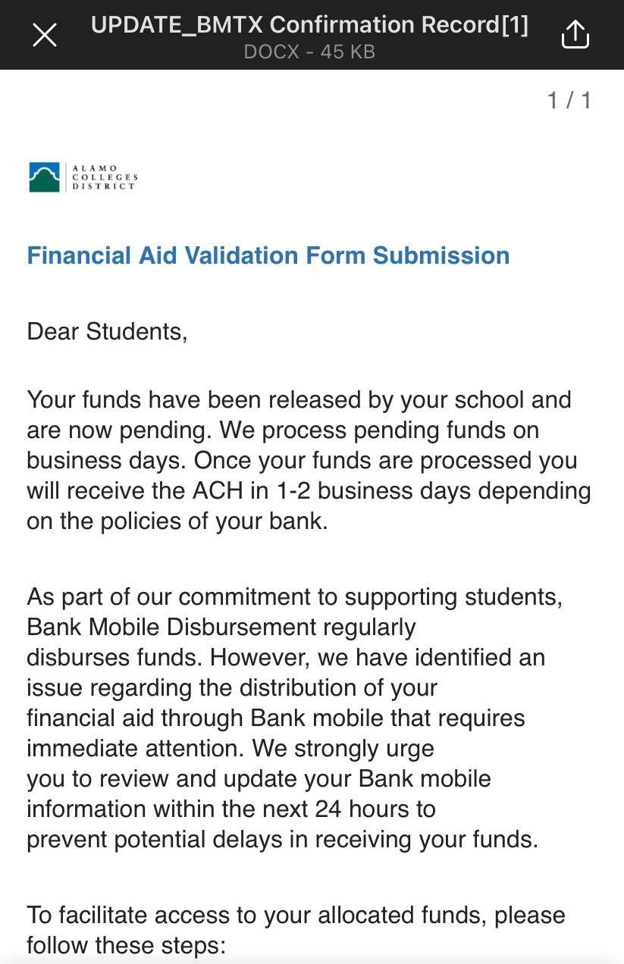Click 'Financial Aid Validation Form Submission' heading
This screenshot has width=624, height=964.
pos(268,255)
